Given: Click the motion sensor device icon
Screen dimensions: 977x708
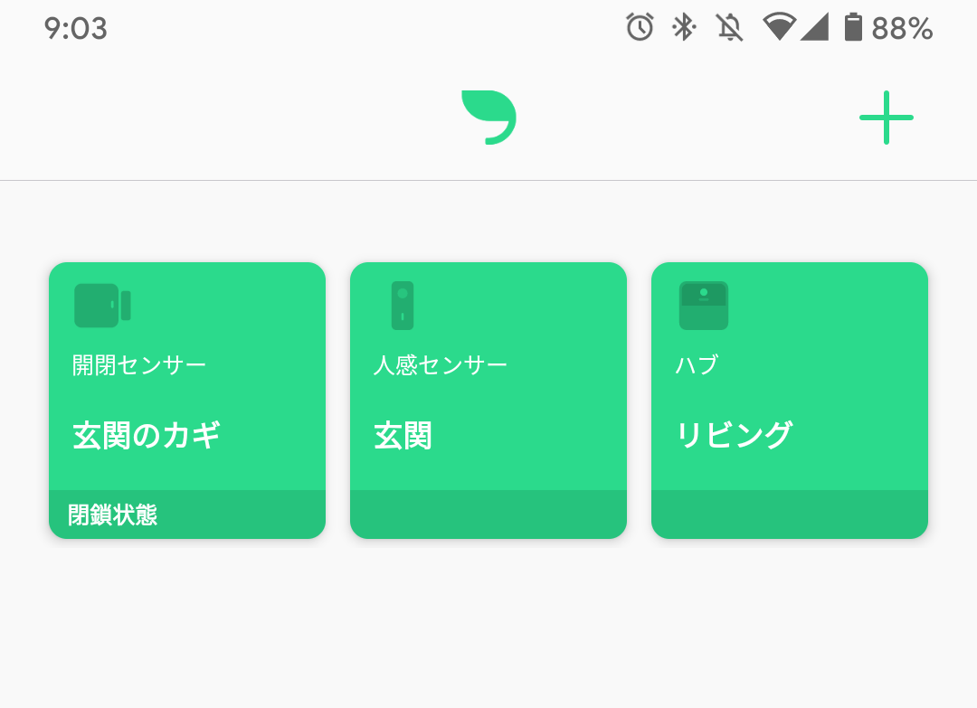Looking at the screenshot, I should (403, 306).
